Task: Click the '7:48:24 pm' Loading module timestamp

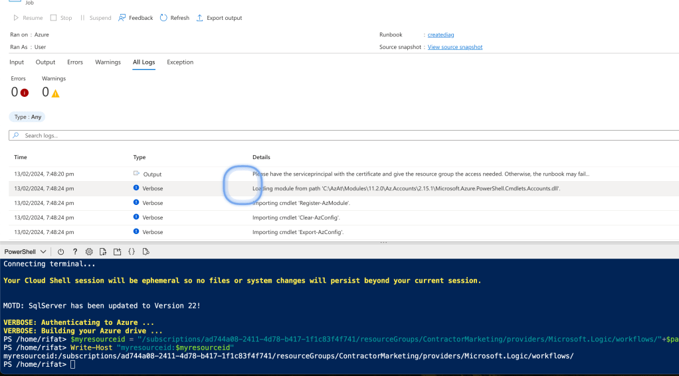Action: (x=44, y=188)
